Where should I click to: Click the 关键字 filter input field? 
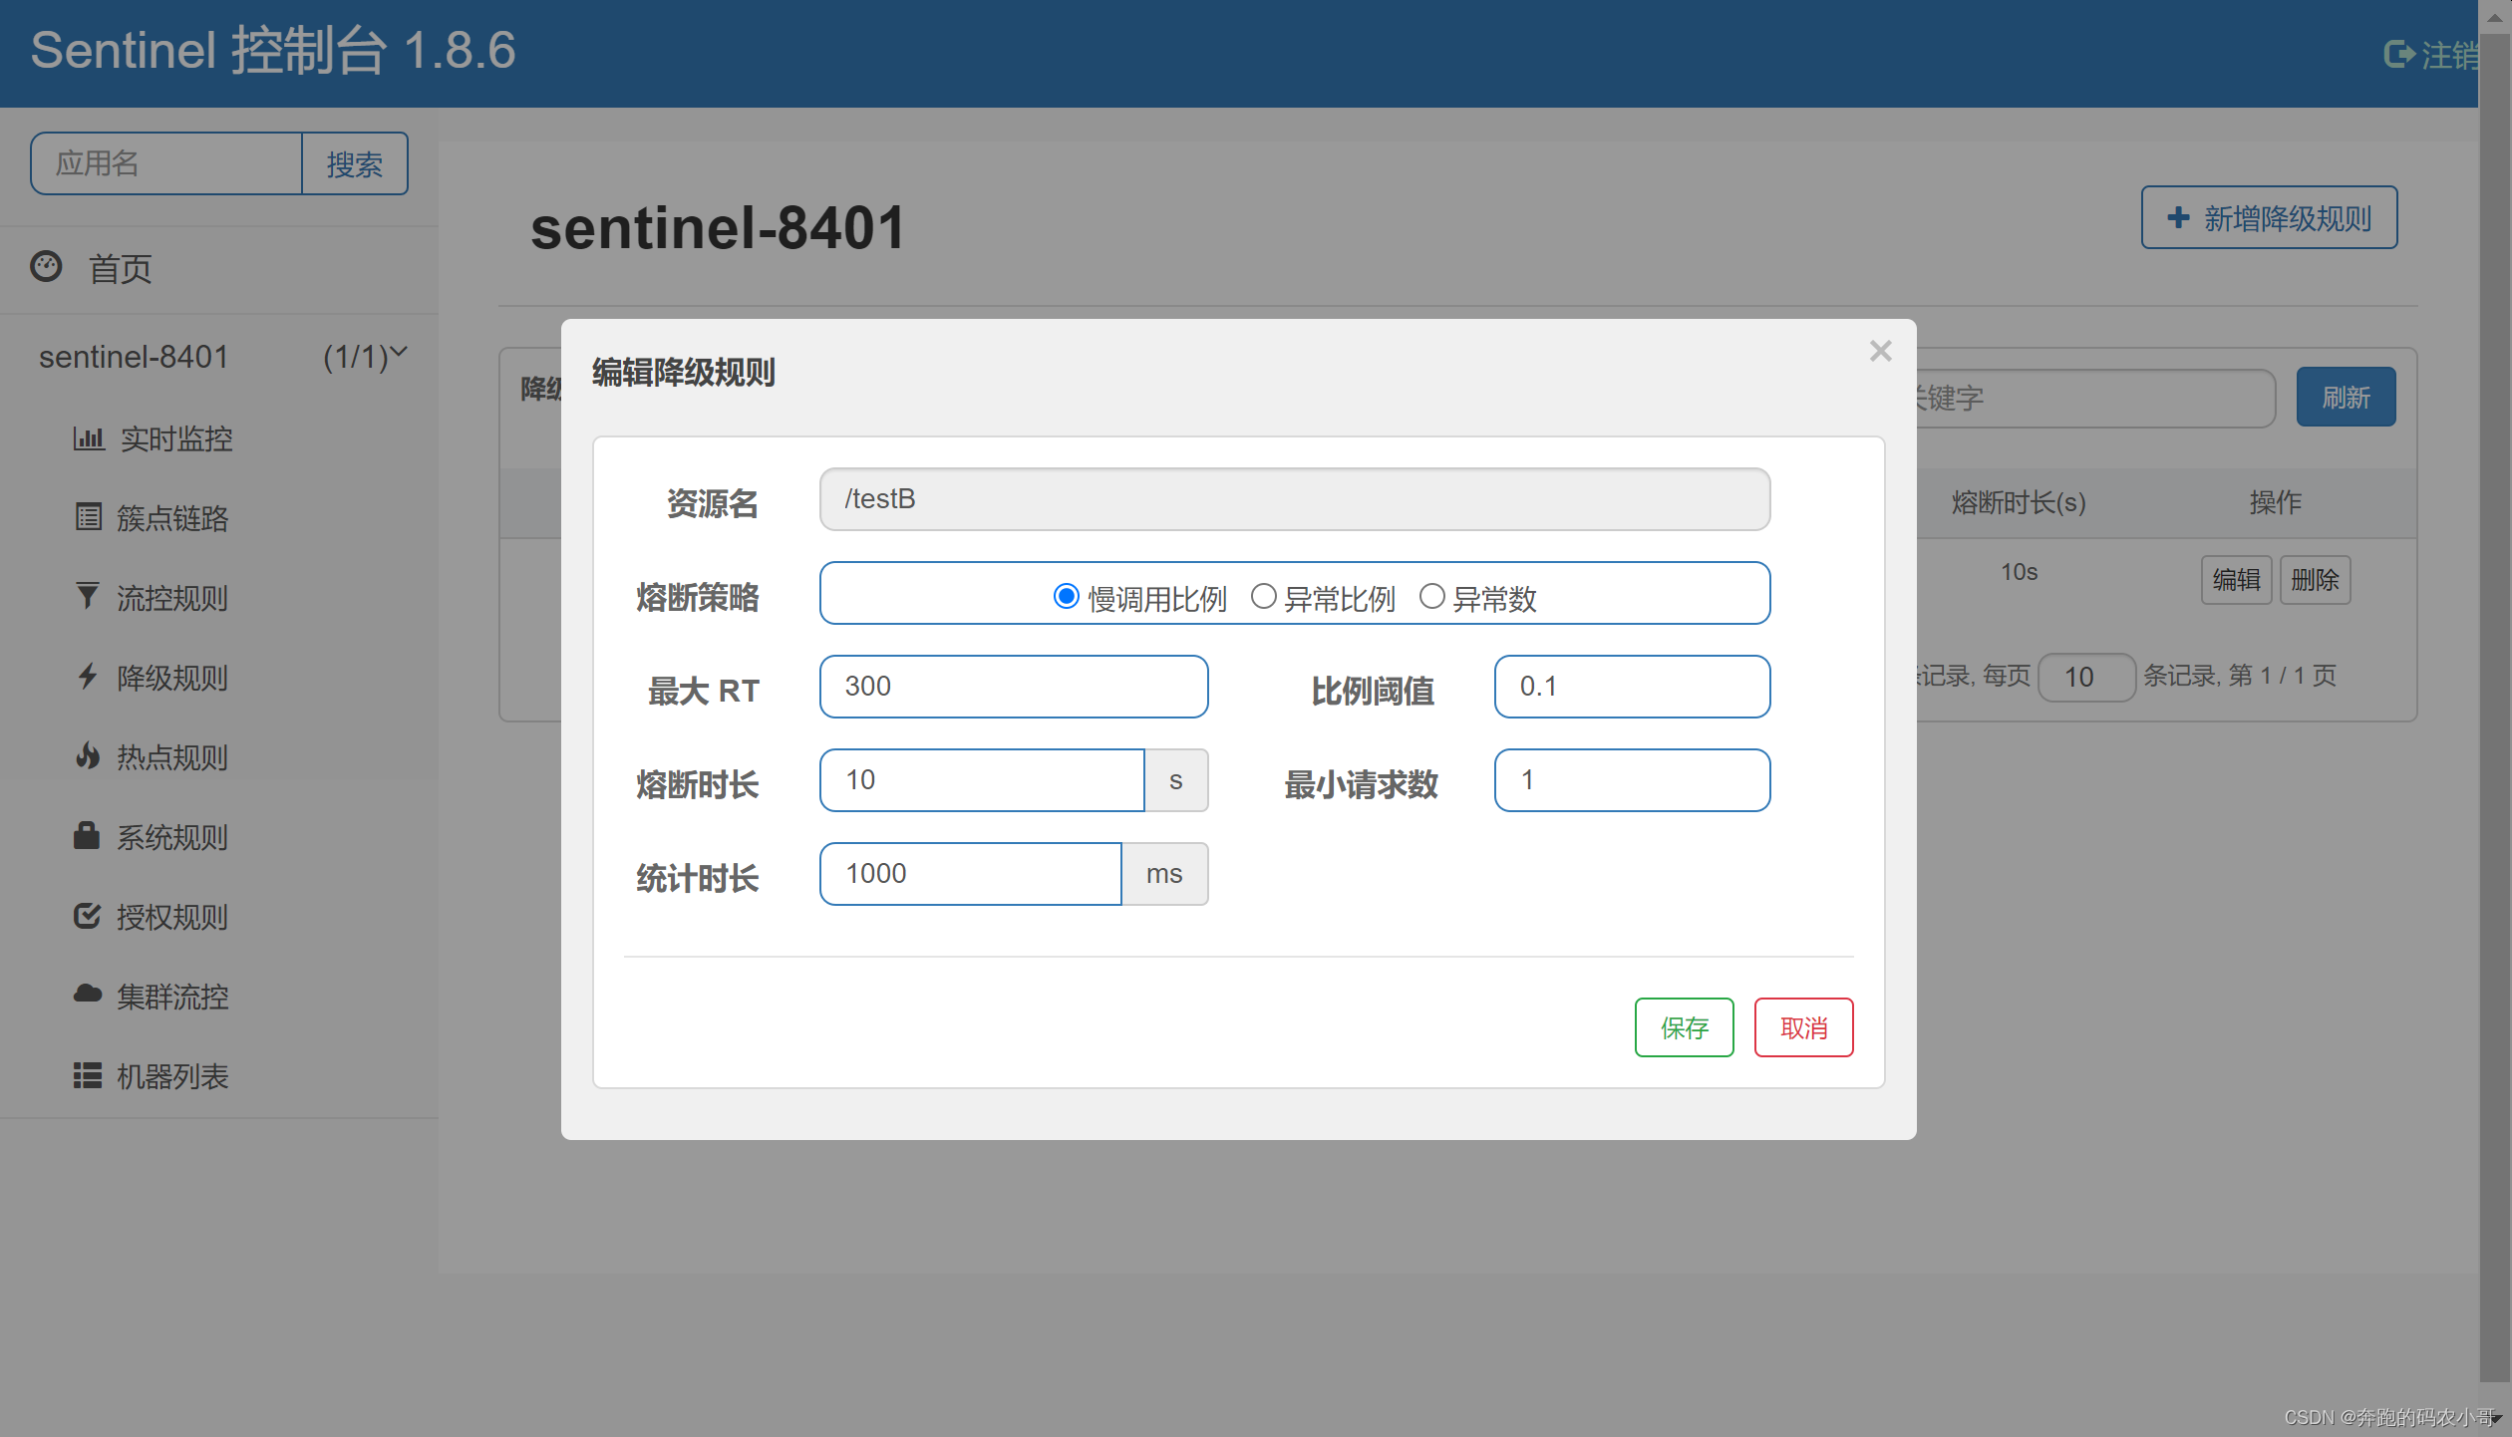tap(2096, 399)
